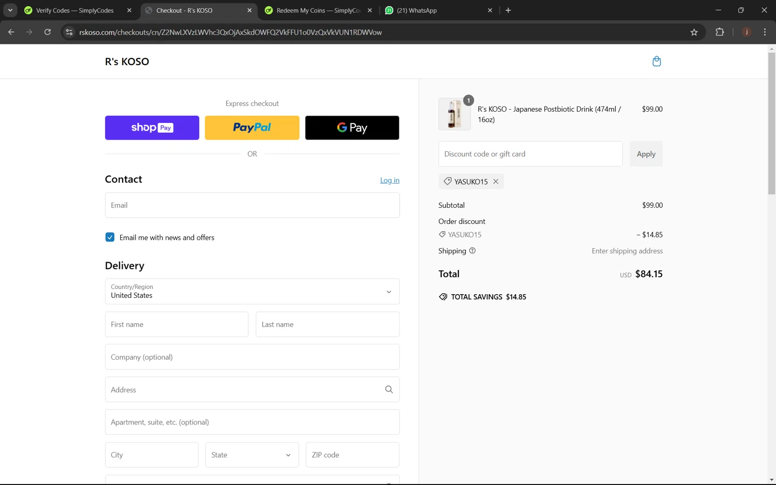Click the Log in link
The image size is (776, 485).
pyautogui.click(x=390, y=180)
